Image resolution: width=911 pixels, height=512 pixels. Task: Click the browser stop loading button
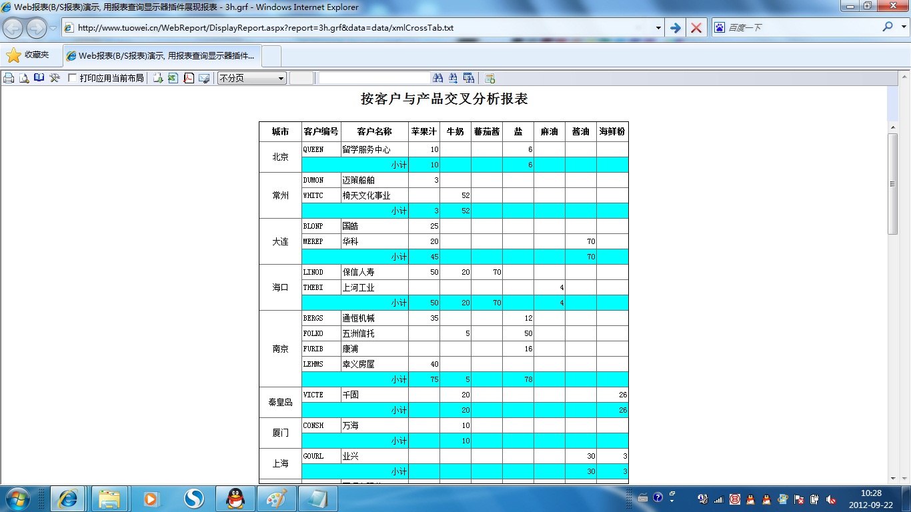pos(696,28)
